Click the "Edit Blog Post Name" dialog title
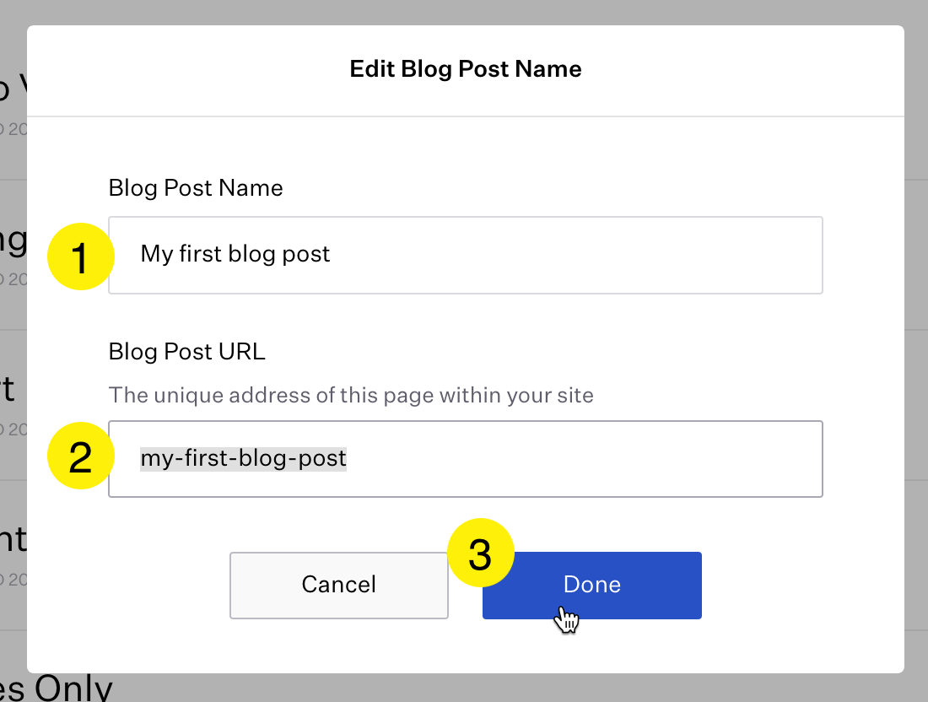This screenshot has height=702, width=928. (466, 69)
